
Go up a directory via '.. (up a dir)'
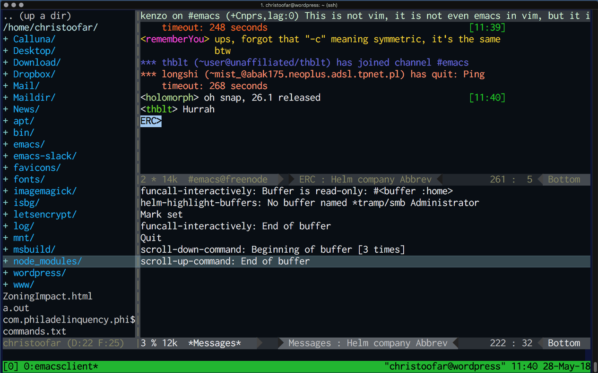point(37,16)
